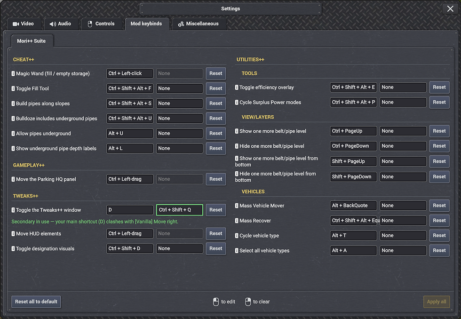Reset the Magic Wand keybind
Image resolution: width=461 pixels, height=319 pixels.
pos(216,73)
